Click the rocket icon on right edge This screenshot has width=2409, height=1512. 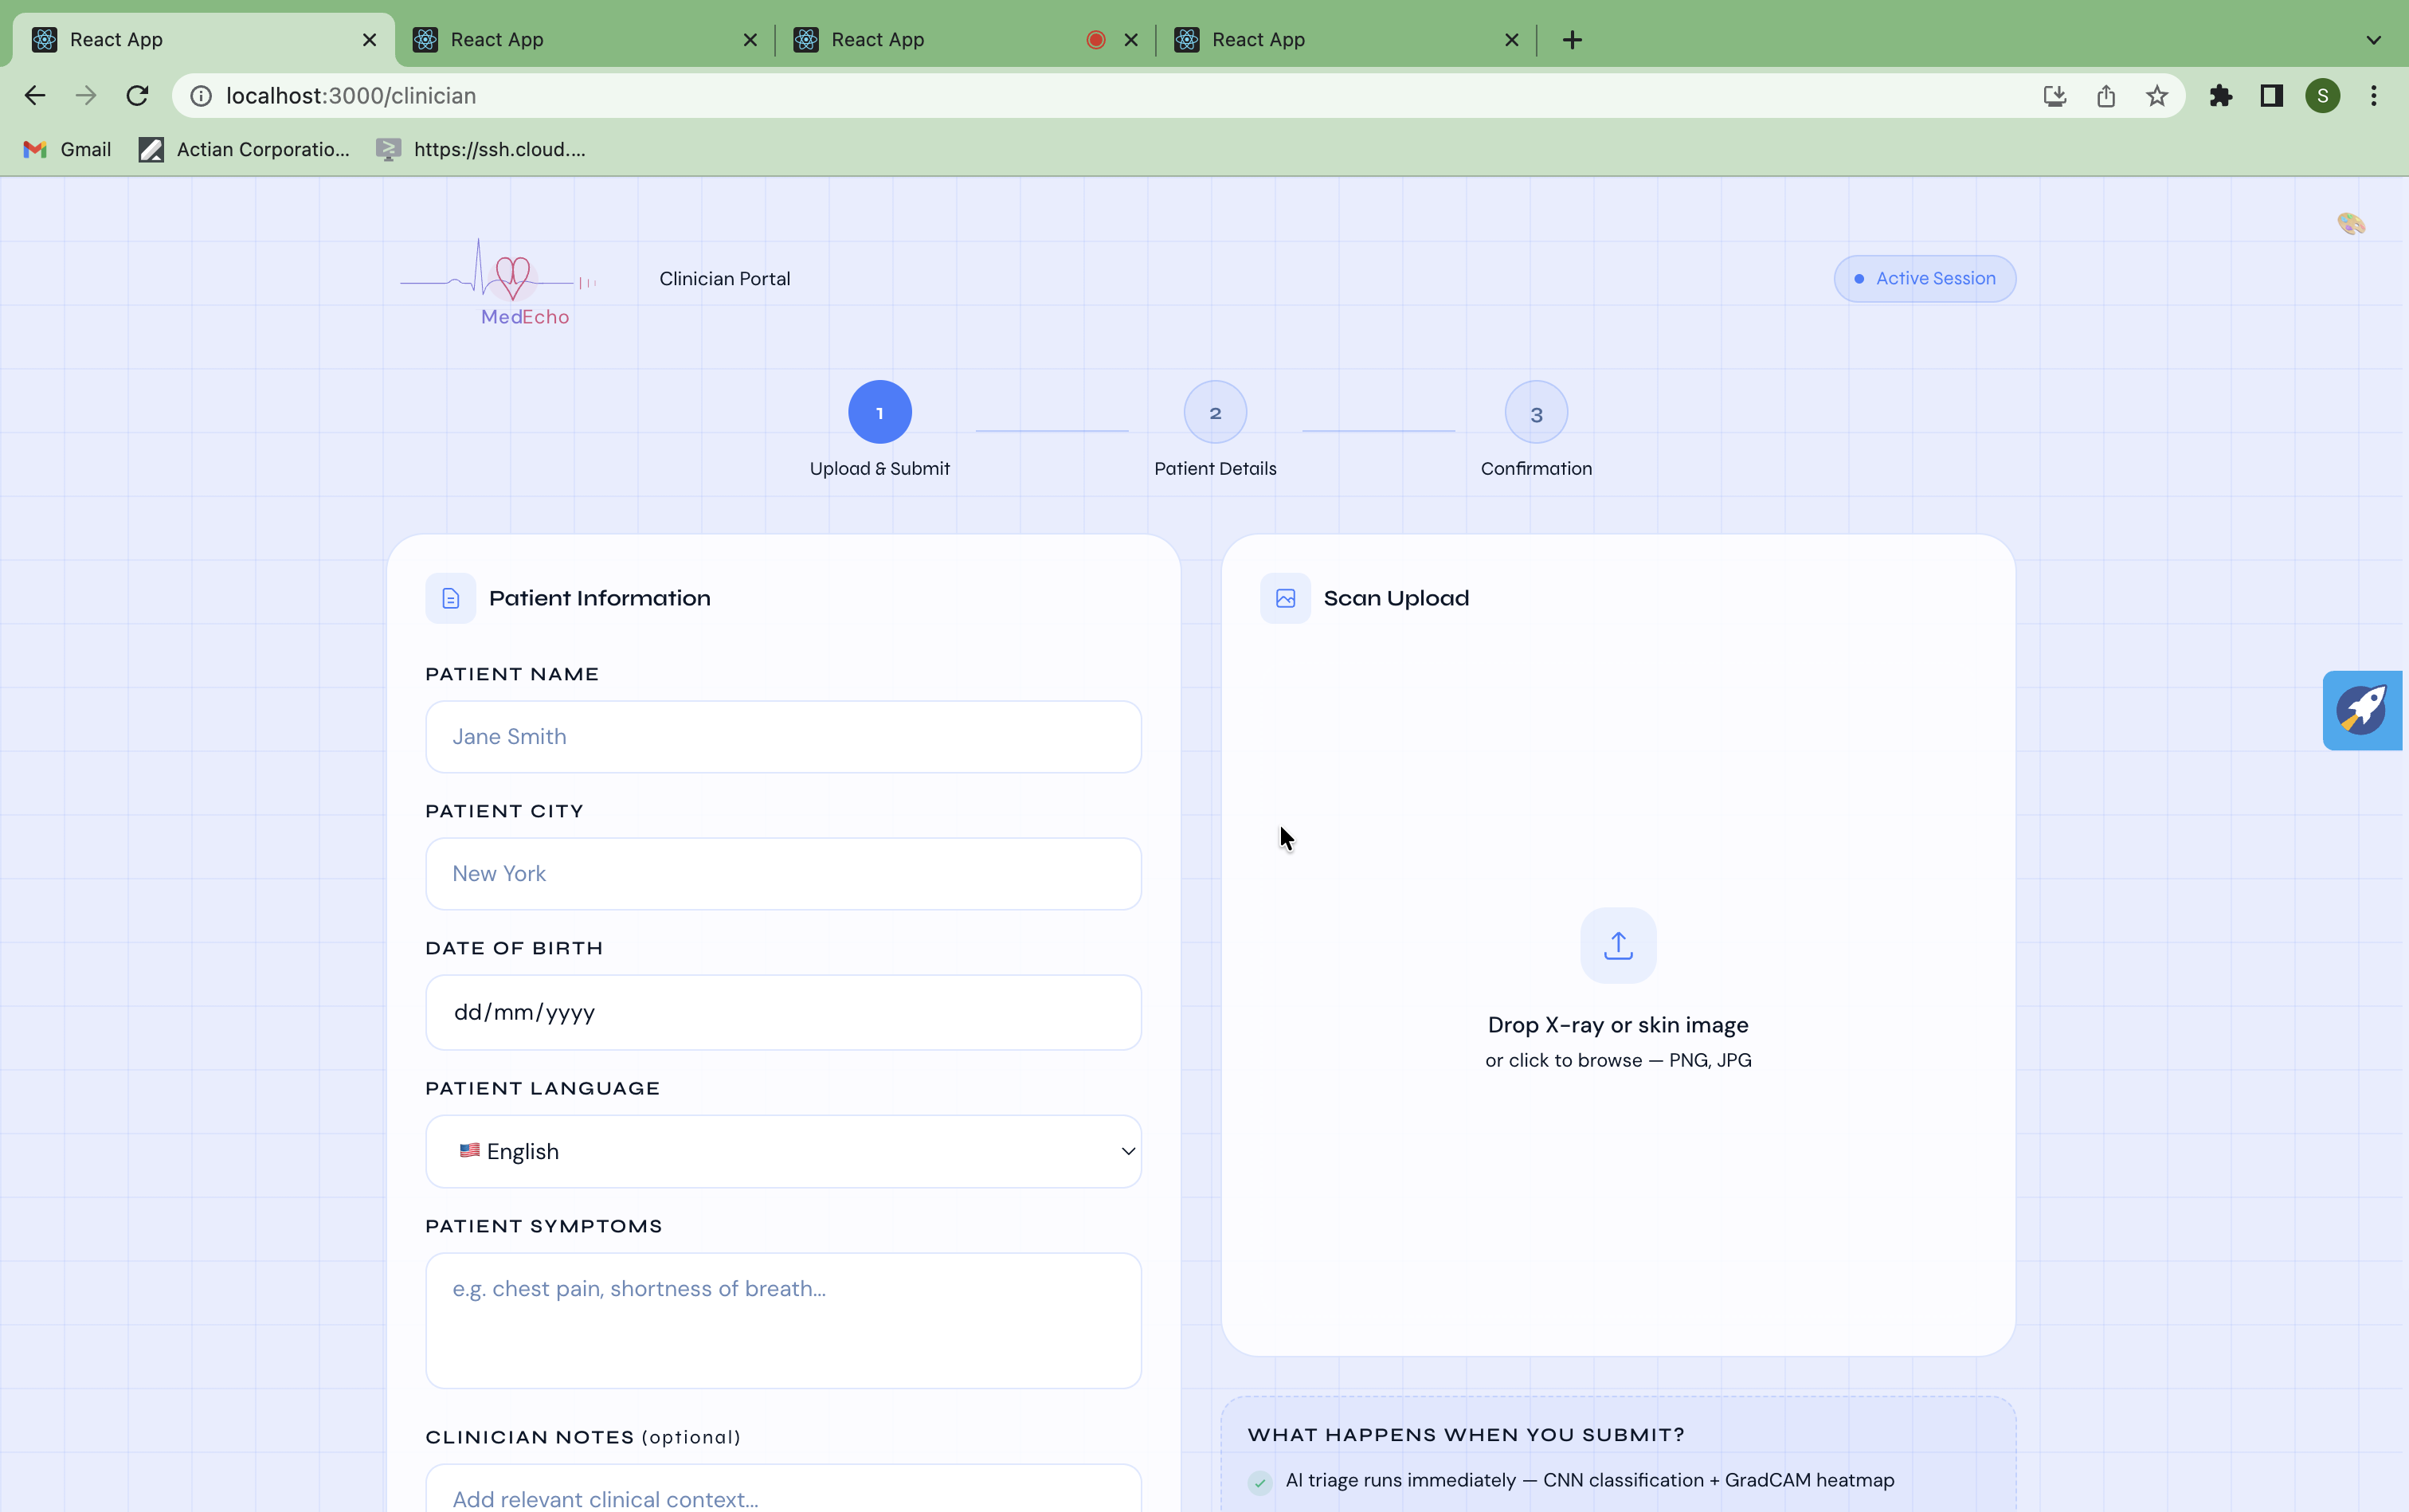[x=2361, y=710]
